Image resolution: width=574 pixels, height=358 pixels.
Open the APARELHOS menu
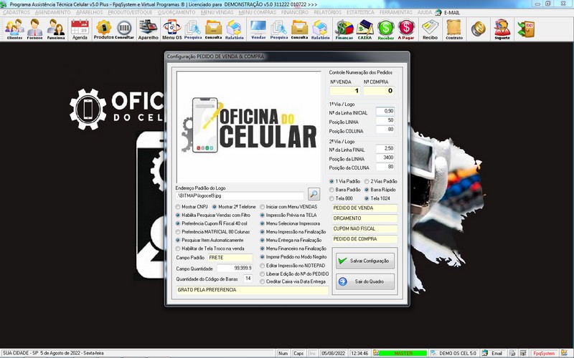pos(89,12)
